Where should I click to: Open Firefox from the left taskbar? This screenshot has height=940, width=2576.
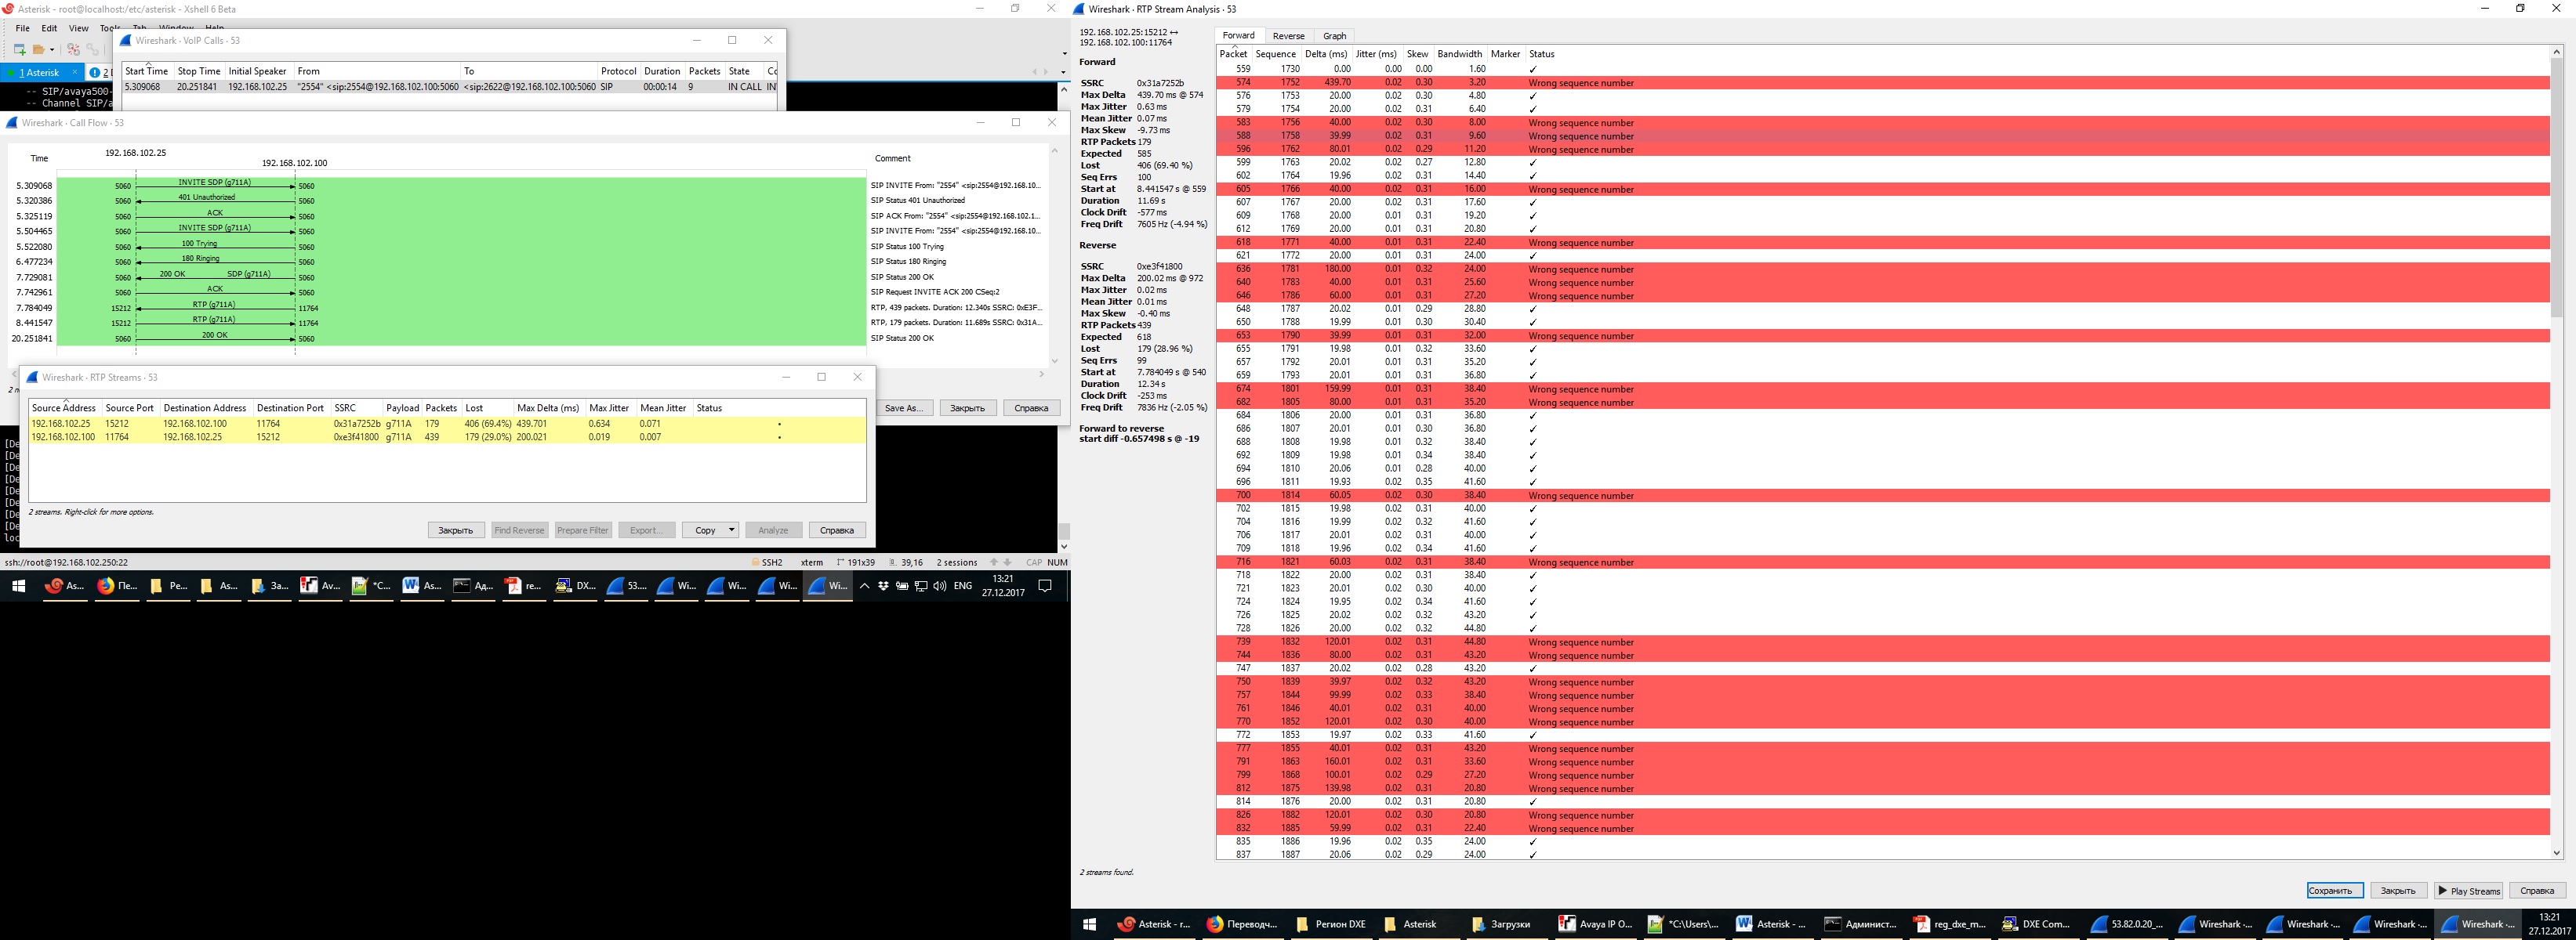[x=106, y=587]
